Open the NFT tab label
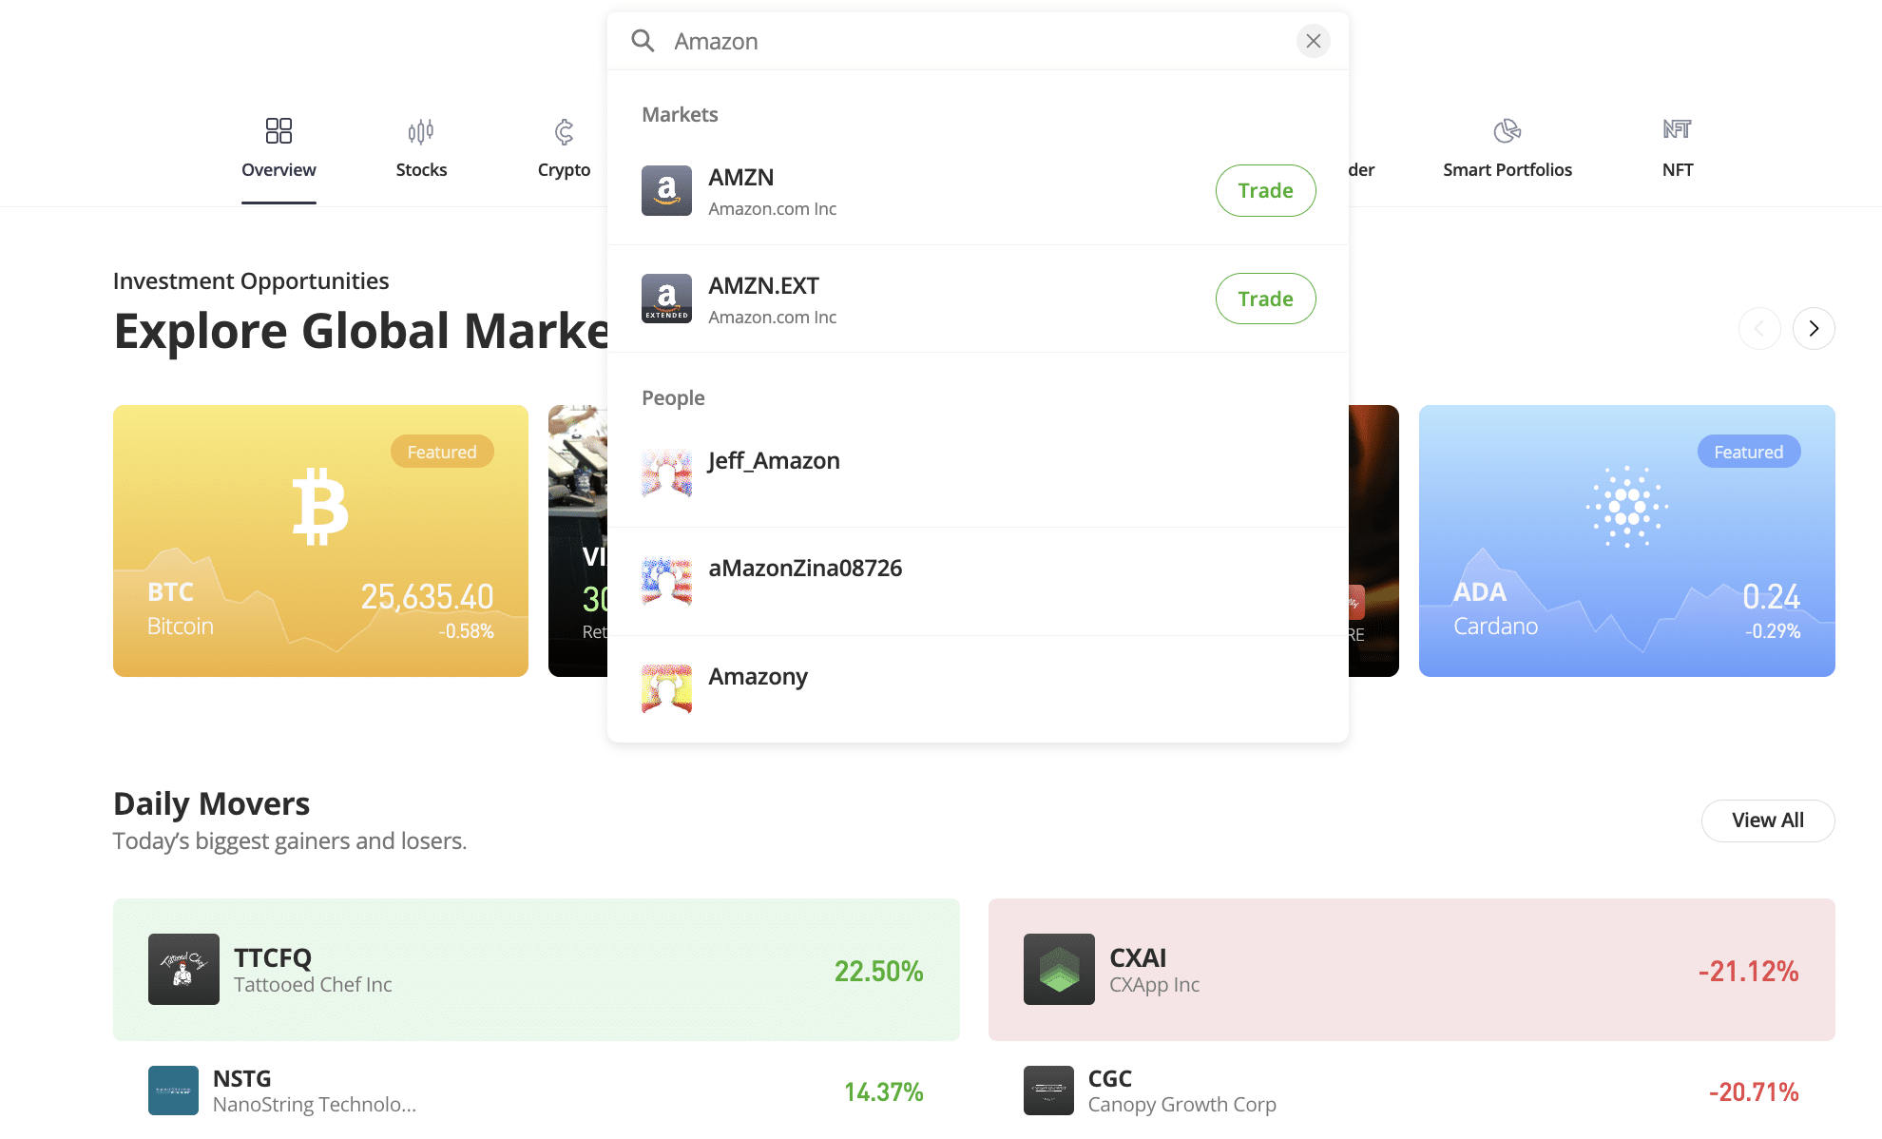 pyautogui.click(x=1677, y=170)
